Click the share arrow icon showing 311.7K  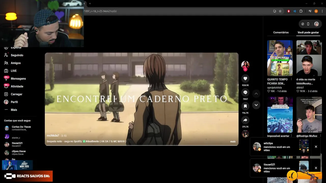pyautogui.click(x=245, y=120)
